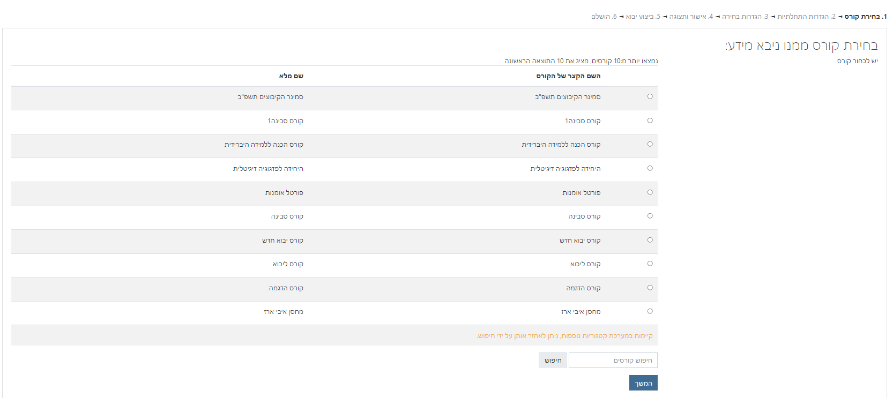Screen dimensions: 893x398
Task: Select the פורטל אומנות course radio button
Action: click(650, 192)
